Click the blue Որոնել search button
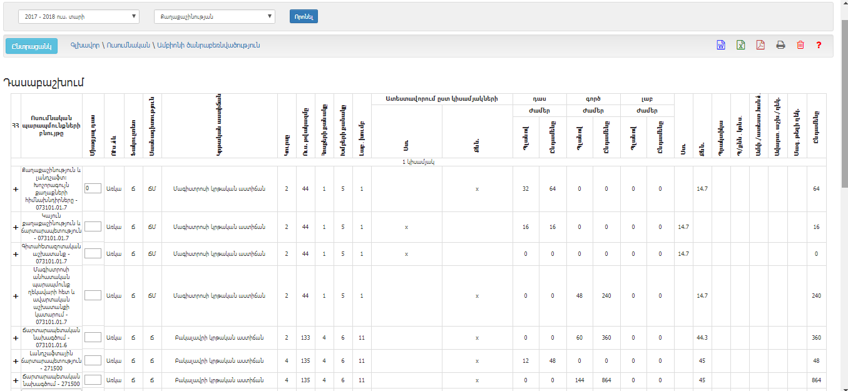Viewport: 848px width, 391px height. coord(304,17)
